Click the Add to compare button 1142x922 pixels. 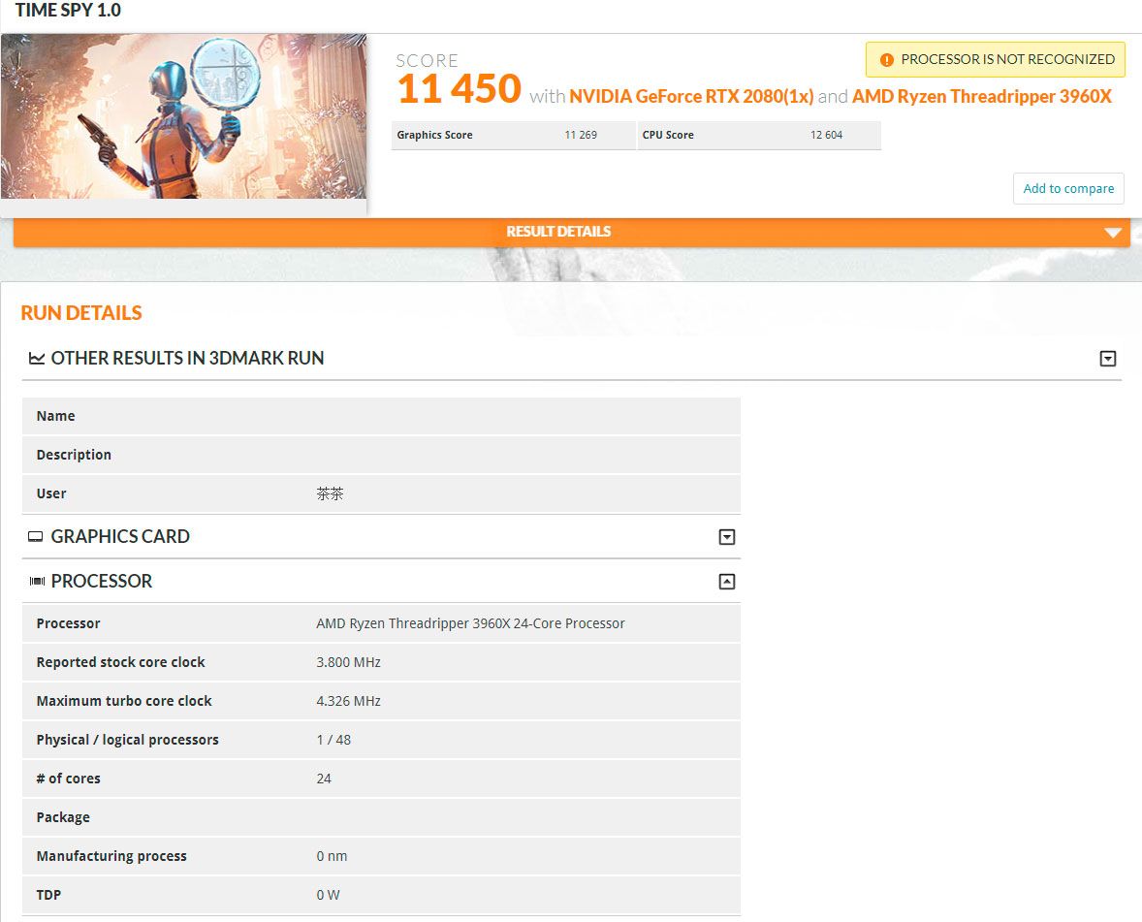click(x=1068, y=189)
